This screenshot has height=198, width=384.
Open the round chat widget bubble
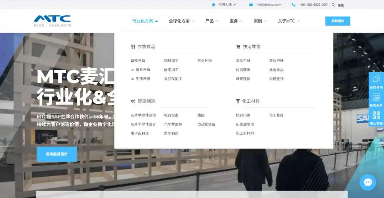368,182
